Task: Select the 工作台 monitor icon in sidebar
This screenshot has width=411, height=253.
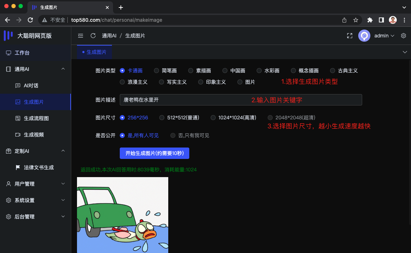Action: pos(9,52)
